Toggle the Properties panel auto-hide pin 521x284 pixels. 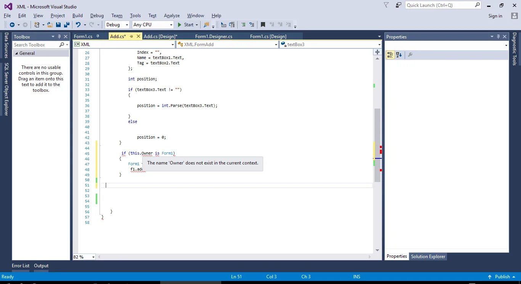coord(498,37)
